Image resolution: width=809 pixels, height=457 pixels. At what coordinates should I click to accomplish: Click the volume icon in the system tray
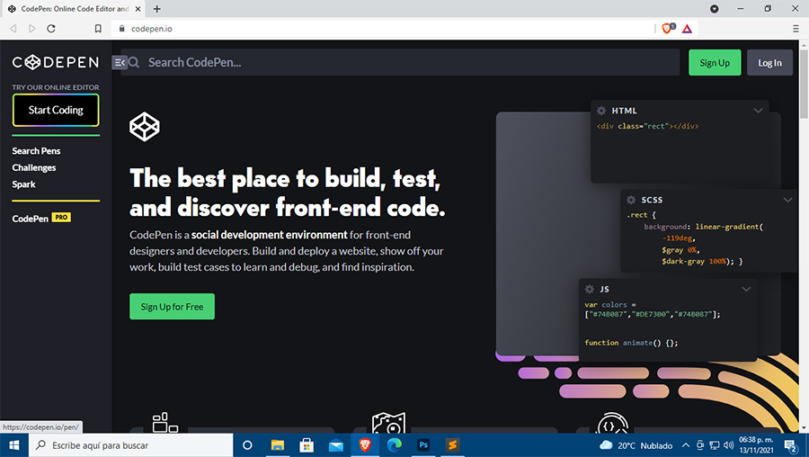(x=728, y=445)
